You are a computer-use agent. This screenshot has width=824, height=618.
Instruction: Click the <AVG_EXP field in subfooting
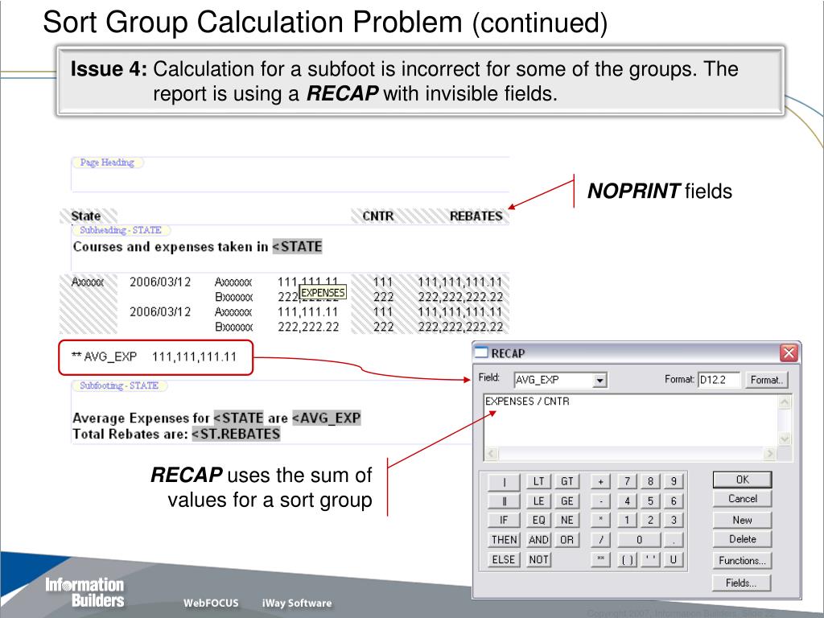point(327,418)
